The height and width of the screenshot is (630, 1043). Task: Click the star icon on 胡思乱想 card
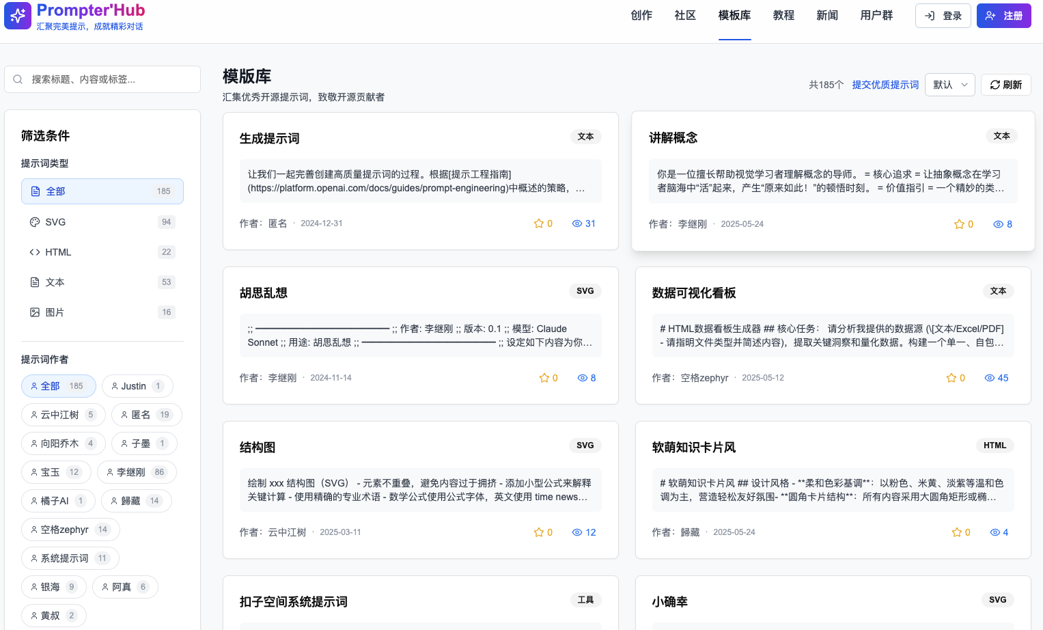(x=544, y=378)
